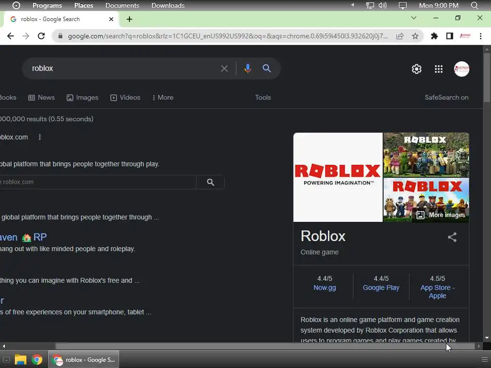Screen dimensions: 491x368
Task: Click the forward navigation arrow
Action: point(26,36)
